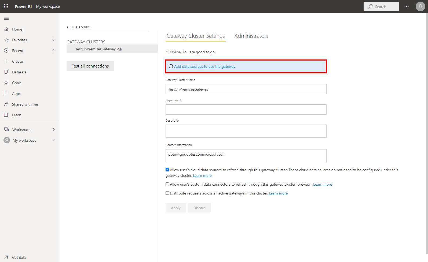Open the more options ellipsis in header

tap(407, 6)
